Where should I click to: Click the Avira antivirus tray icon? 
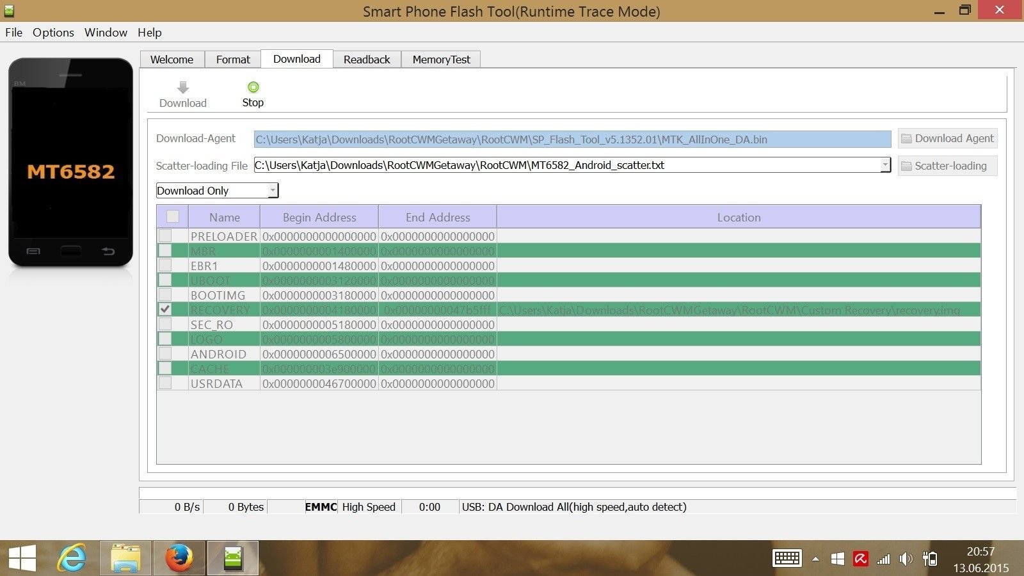[x=860, y=559]
